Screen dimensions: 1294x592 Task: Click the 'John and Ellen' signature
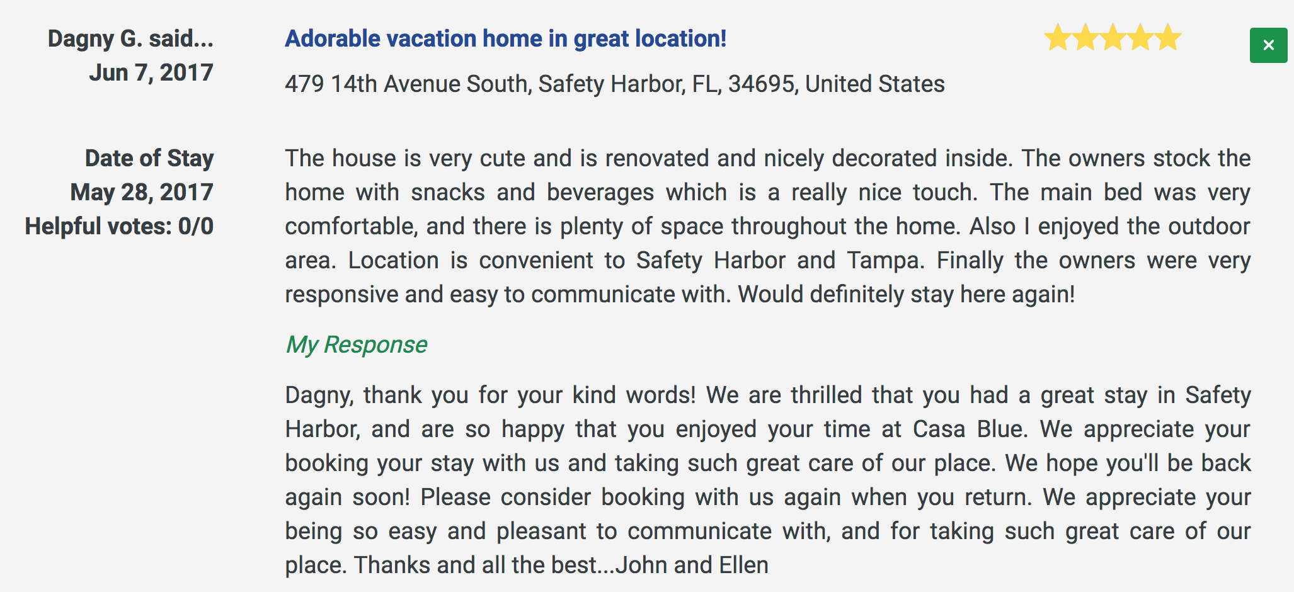tap(692, 565)
